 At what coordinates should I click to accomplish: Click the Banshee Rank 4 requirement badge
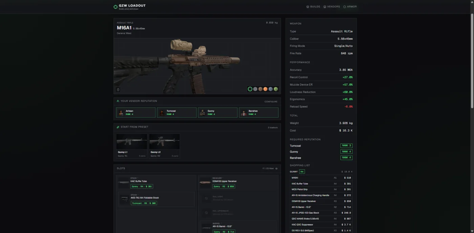point(346,158)
